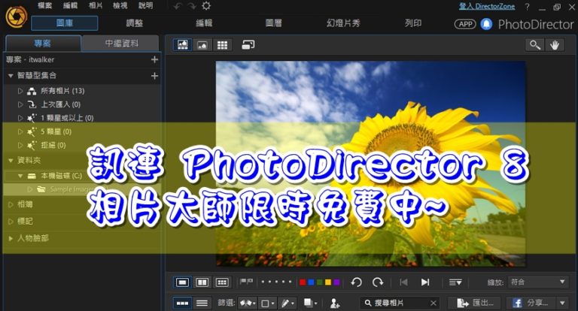Click the 匯出 export button

(474, 303)
